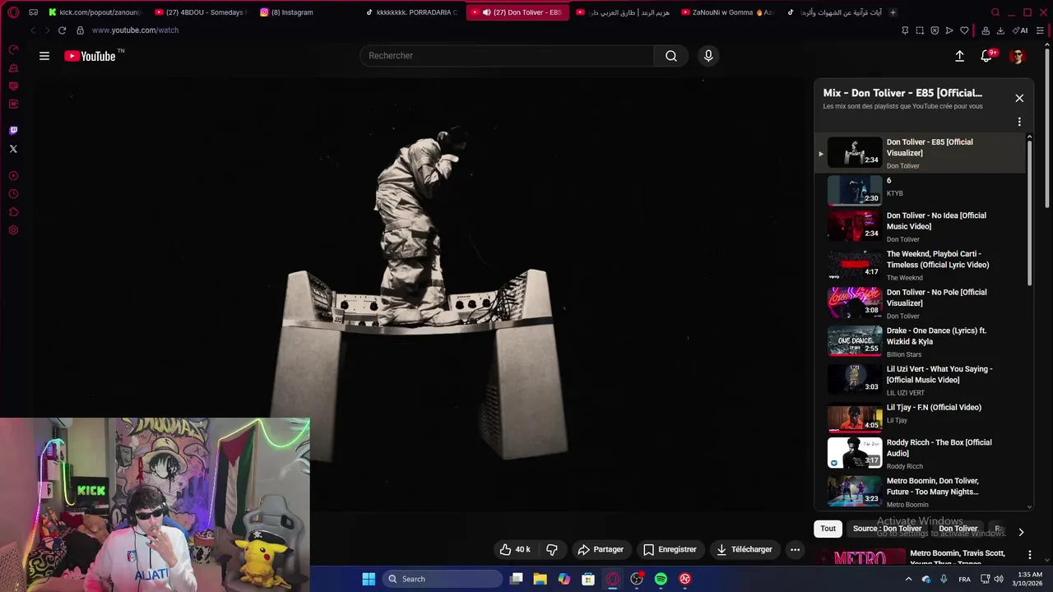The height and width of the screenshot is (592, 1053).
Task: Switch to the Don Toliver - E85 tab
Action: 517,12
